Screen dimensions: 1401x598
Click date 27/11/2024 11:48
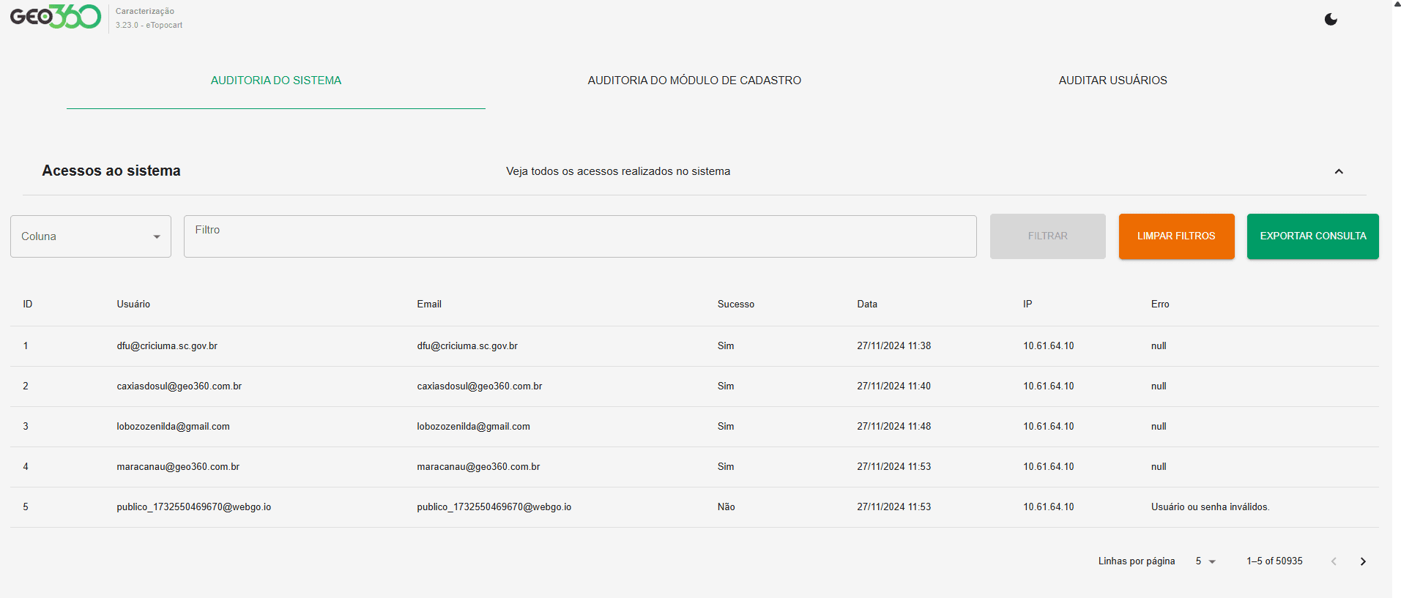(x=894, y=427)
